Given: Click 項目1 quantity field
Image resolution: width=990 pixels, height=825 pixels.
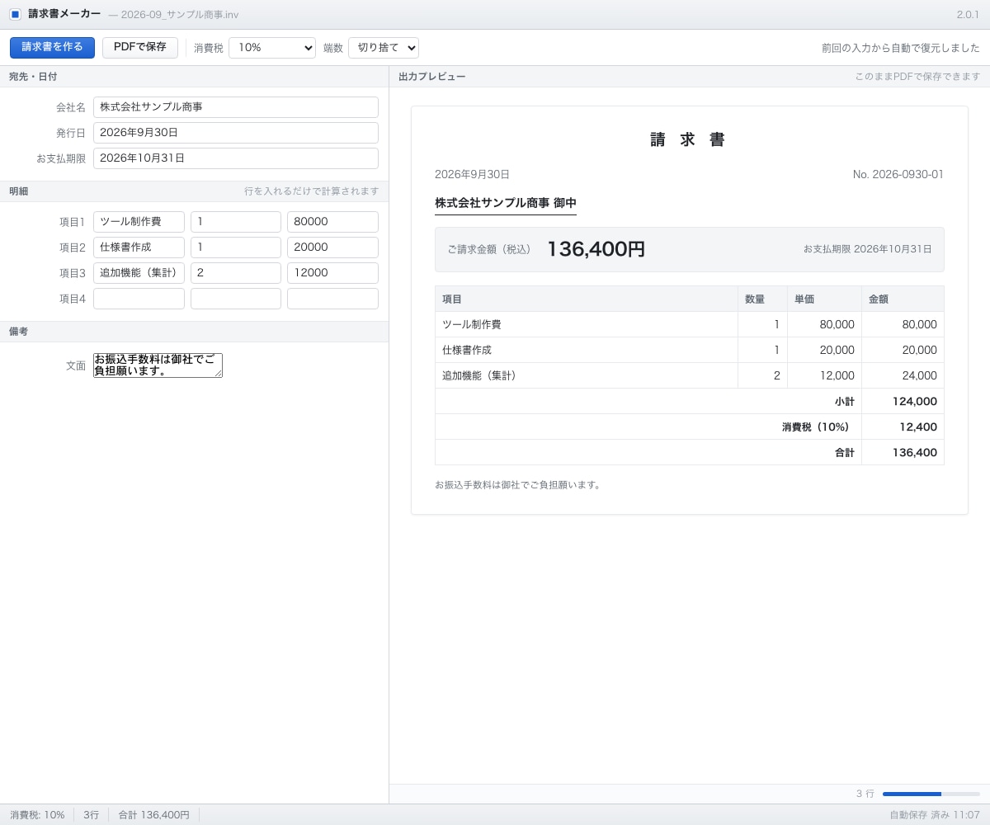Looking at the screenshot, I should 236,222.
